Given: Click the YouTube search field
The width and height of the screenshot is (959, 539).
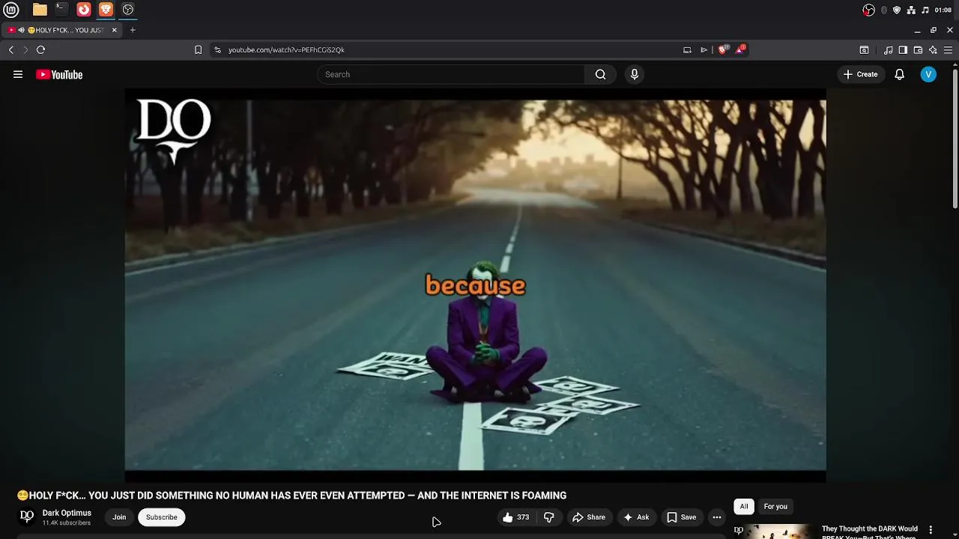Looking at the screenshot, I should [450, 74].
